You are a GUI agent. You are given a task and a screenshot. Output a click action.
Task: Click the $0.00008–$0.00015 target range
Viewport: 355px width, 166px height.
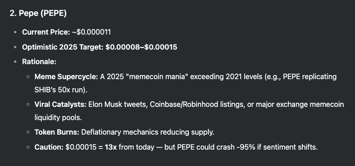click(x=141, y=47)
